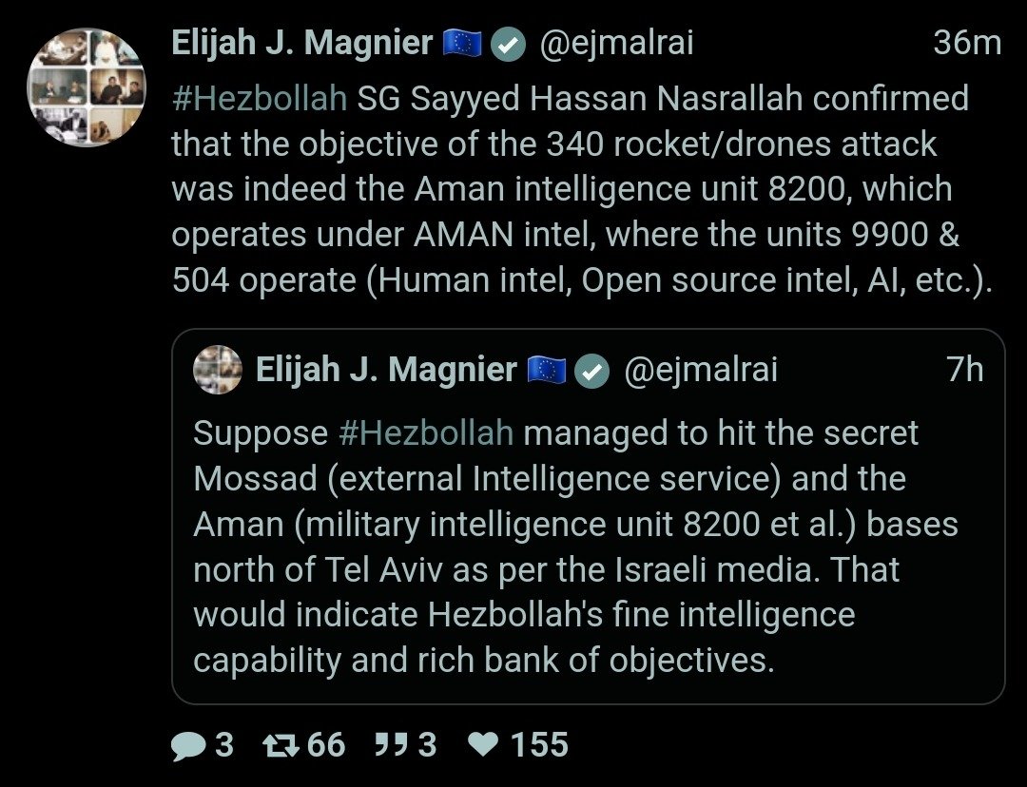Open @ejmalrai handle in main tweet
This screenshot has width=1027, height=787.
[x=617, y=44]
